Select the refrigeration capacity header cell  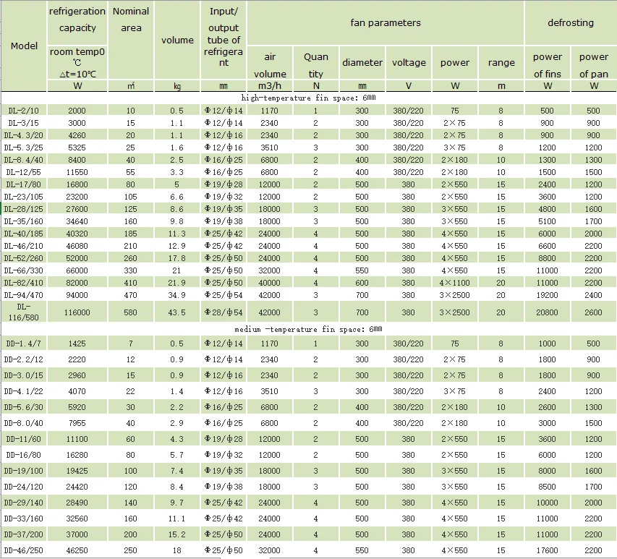point(77,22)
